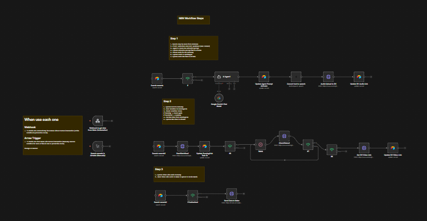
Task: Select the Update Airtable Audio Link node
Action: [x=358, y=77]
